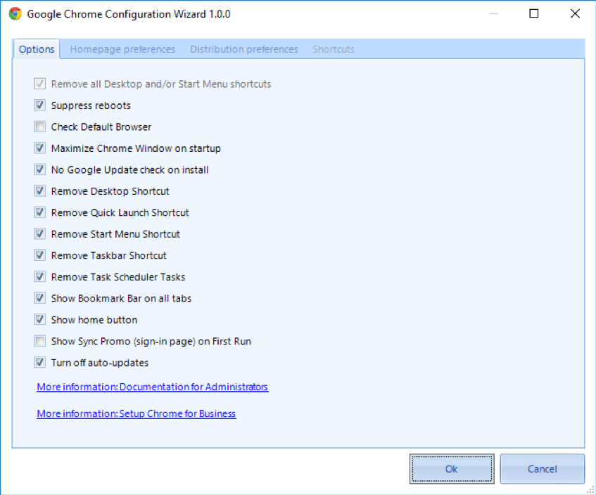
Task: Toggle Remove Desktop Shortcut checkbox
Action: tap(40, 191)
